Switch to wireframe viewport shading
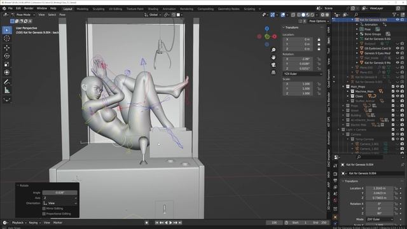Viewport: 407px width, 229px height. click(299, 15)
